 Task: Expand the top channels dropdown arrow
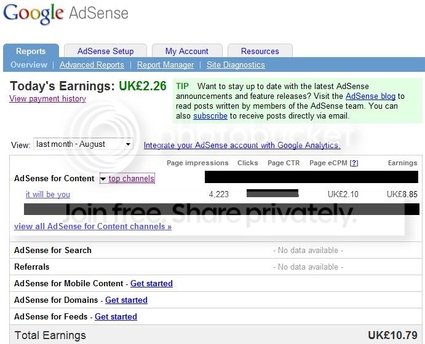point(103,179)
